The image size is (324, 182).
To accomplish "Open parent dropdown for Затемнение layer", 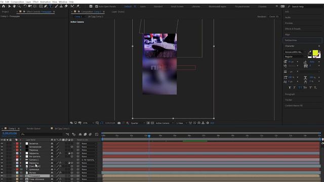I will pos(89,147).
